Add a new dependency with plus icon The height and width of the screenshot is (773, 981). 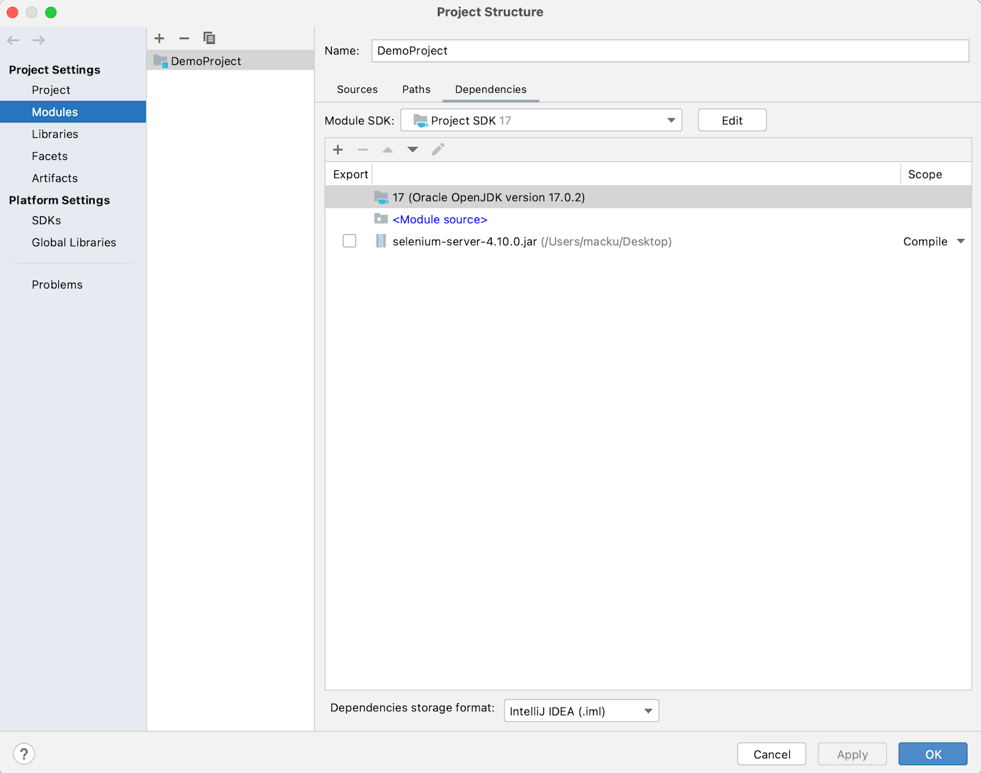338,149
